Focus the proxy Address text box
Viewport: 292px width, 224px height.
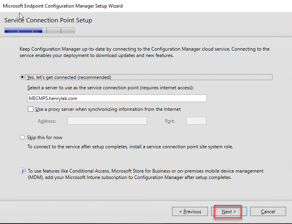107,121
